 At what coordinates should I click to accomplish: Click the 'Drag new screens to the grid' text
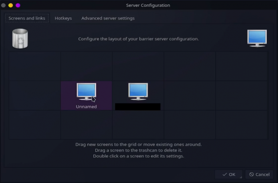pos(139,144)
